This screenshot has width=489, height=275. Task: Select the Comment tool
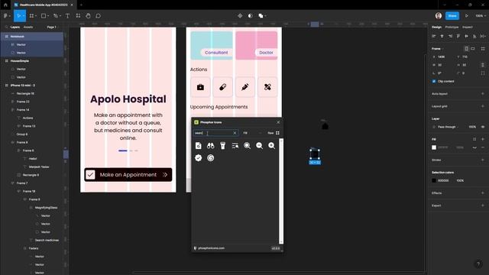point(98,15)
